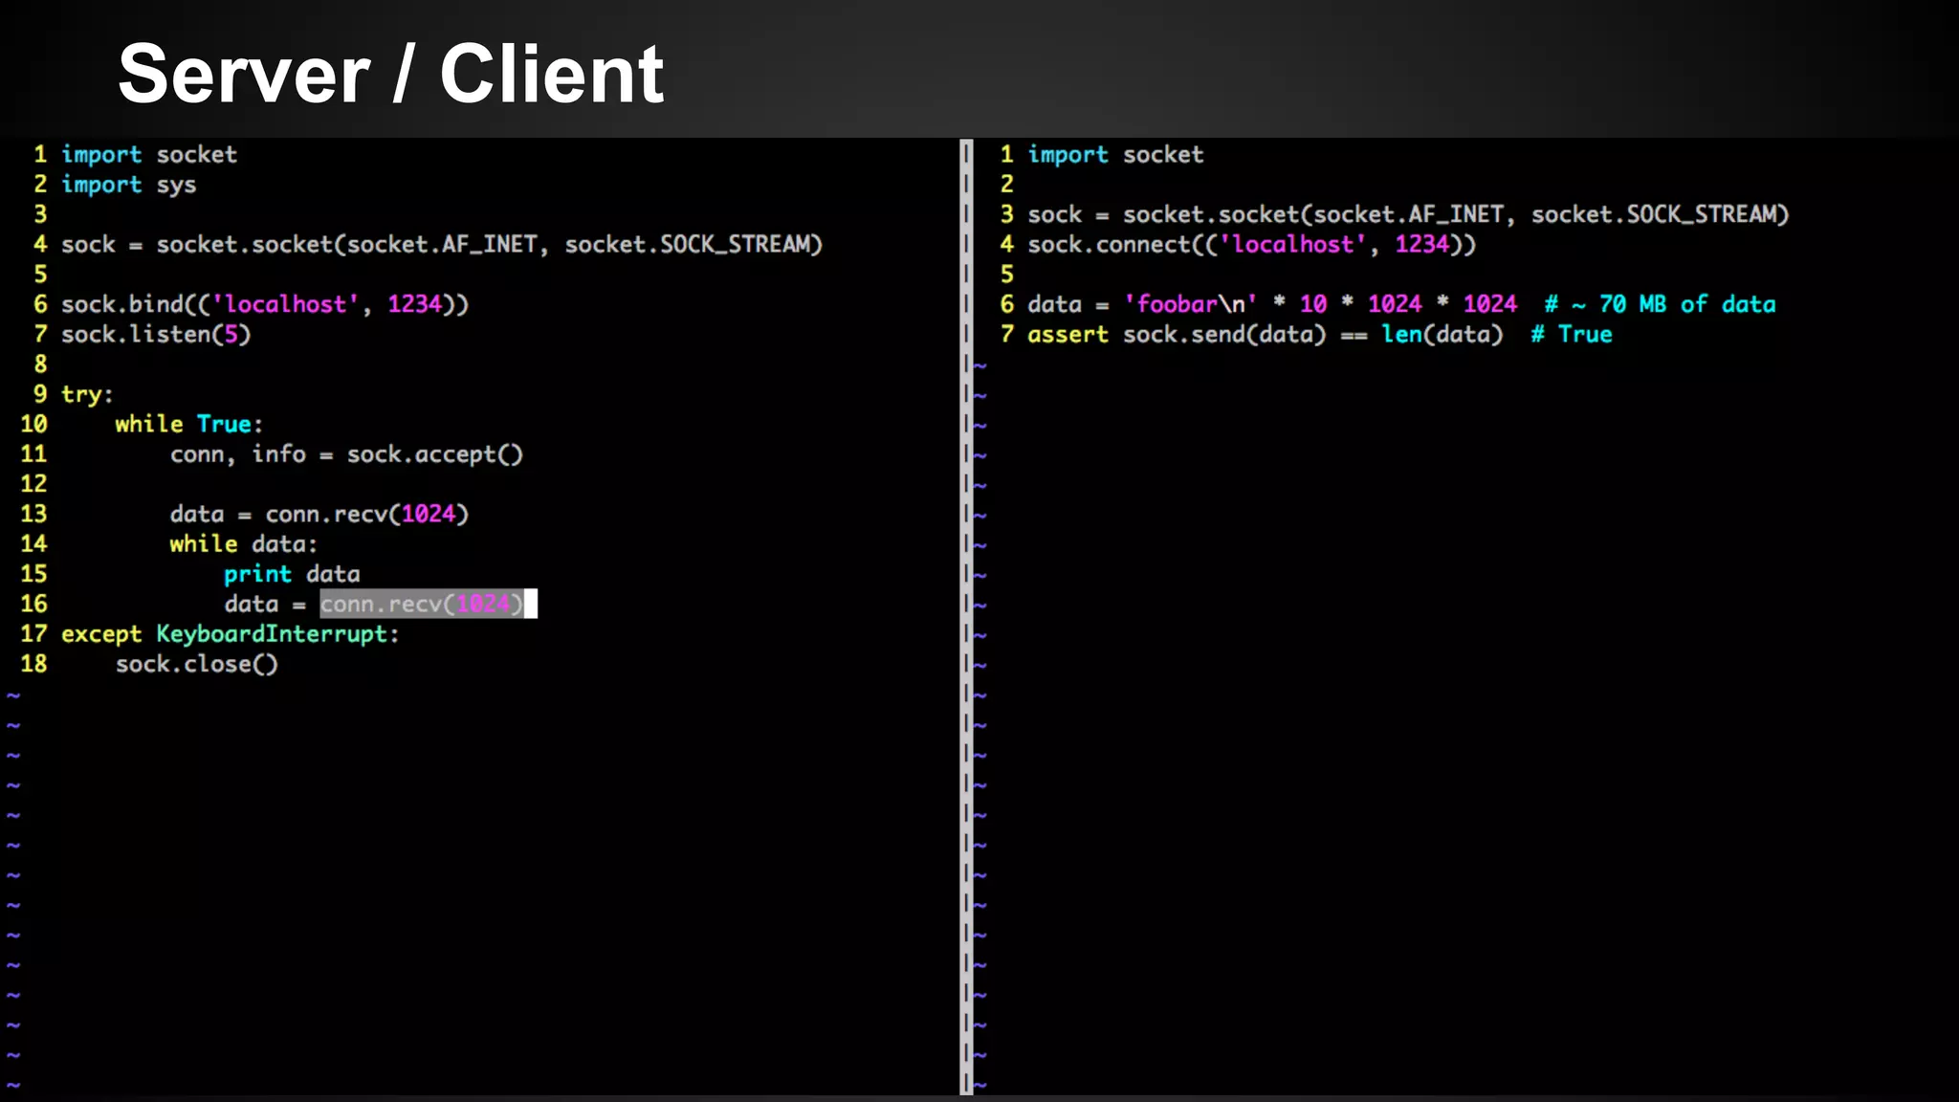Click the block cursor at end of line 16
1959x1102 pixels.
pyautogui.click(x=531, y=604)
